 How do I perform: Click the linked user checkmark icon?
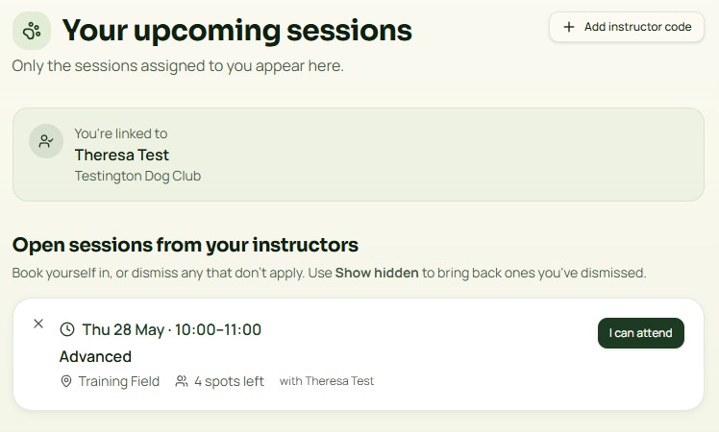coord(46,141)
